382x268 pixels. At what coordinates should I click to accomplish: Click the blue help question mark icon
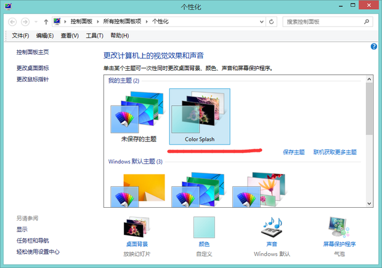coord(373,47)
